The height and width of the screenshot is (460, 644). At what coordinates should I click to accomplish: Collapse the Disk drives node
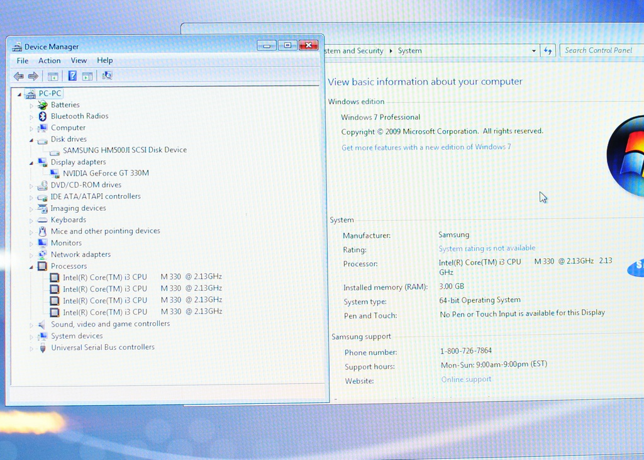tap(31, 140)
